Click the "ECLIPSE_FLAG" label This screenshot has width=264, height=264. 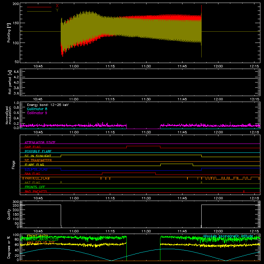36,169
